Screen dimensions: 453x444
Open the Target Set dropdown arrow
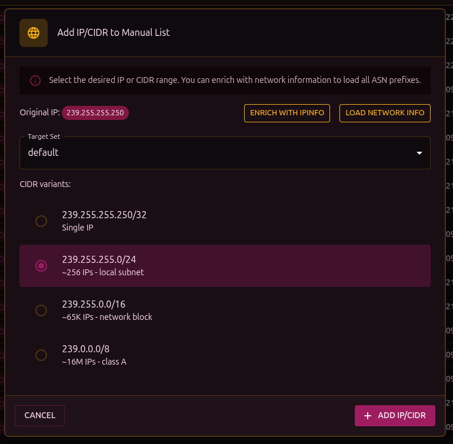pyautogui.click(x=419, y=153)
